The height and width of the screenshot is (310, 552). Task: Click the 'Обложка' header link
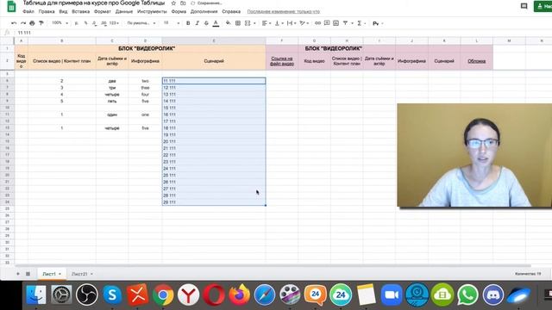coord(477,61)
